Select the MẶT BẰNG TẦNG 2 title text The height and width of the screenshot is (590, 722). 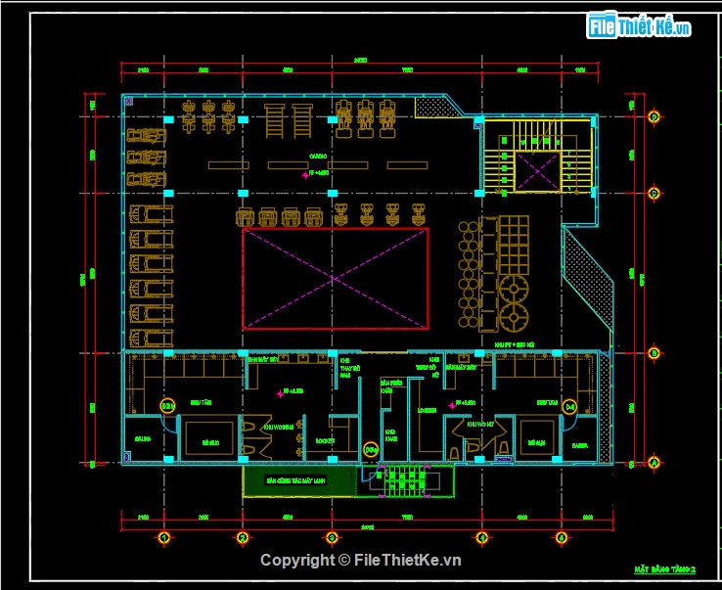(664, 569)
